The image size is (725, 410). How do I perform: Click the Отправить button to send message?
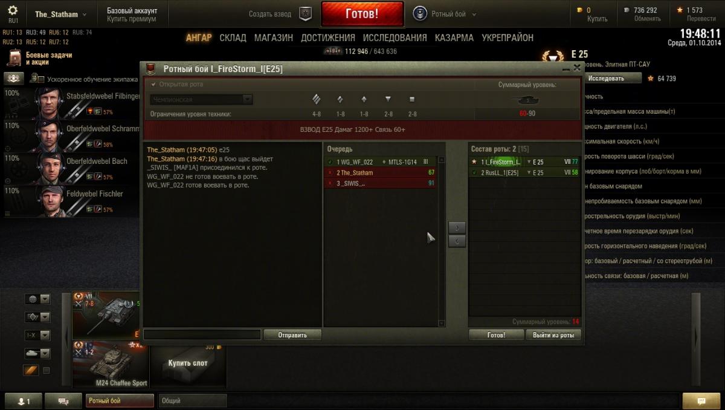click(292, 334)
